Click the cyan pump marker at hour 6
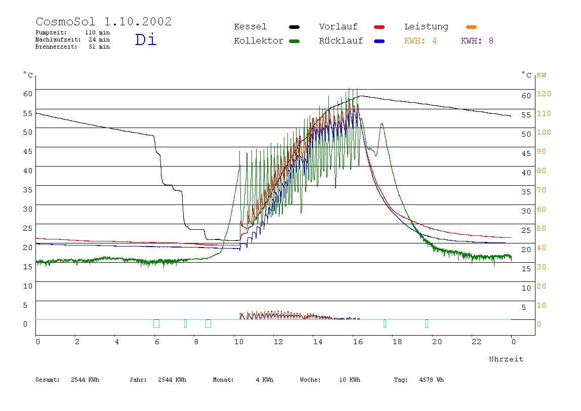Image resolution: width=581 pixels, height=411 pixels. point(156,323)
